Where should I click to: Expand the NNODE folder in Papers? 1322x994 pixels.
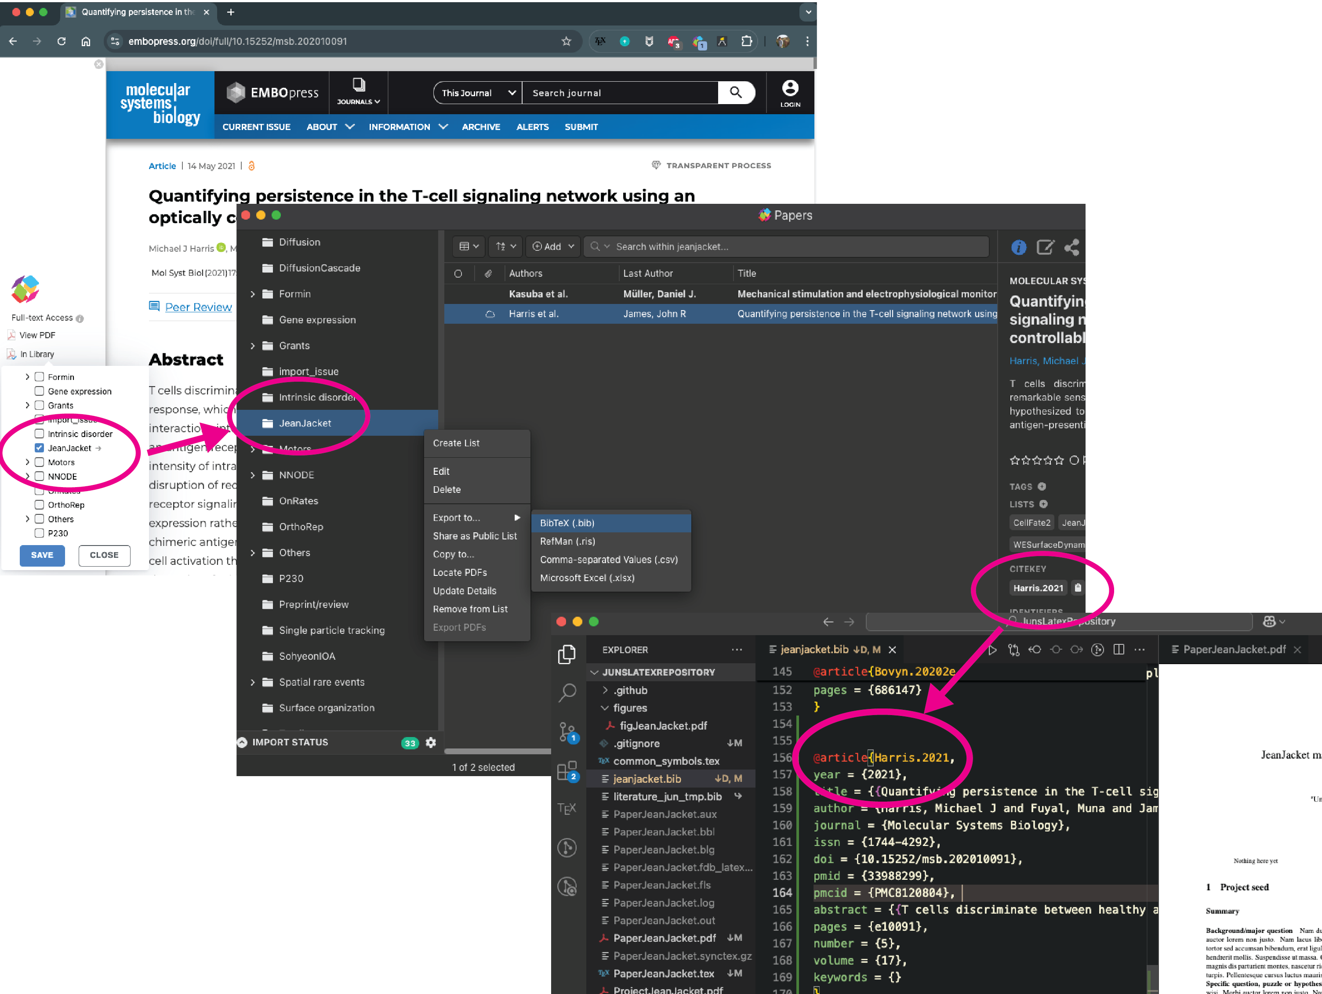click(x=252, y=475)
